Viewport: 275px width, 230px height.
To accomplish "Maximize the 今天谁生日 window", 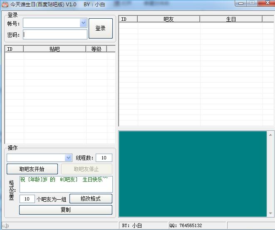I will 252,3.
